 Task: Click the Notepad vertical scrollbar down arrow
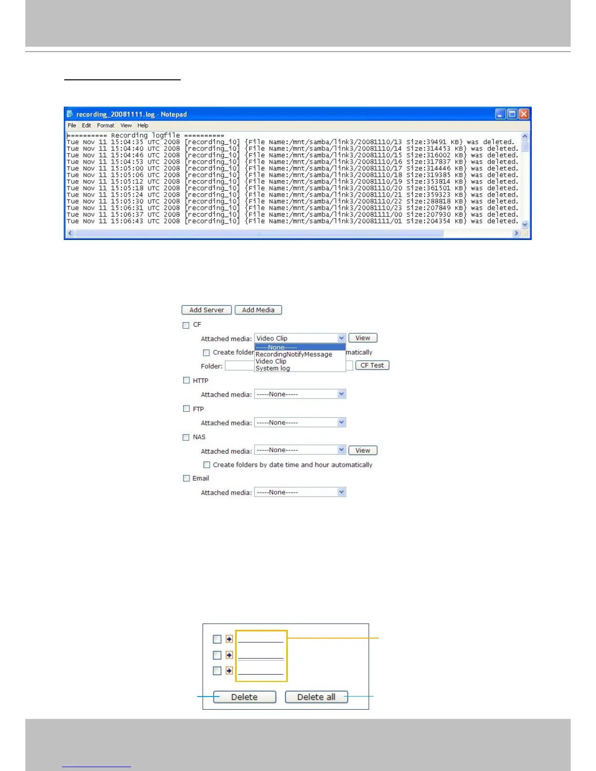click(x=525, y=224)
